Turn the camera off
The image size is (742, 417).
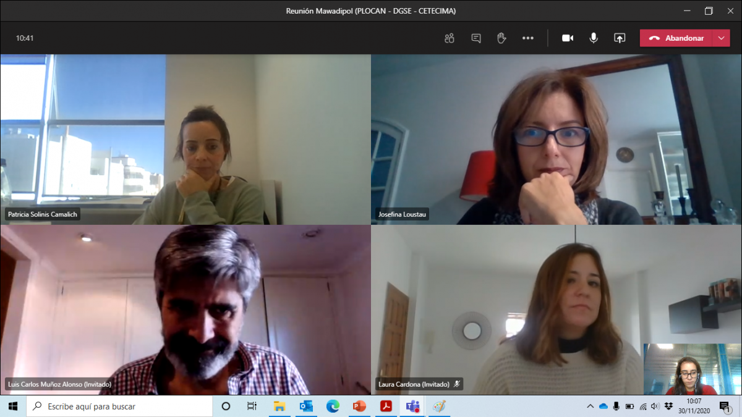coord(568,38)
